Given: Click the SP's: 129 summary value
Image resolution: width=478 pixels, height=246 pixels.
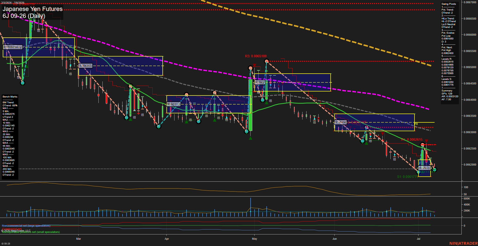Looking at the screenshot, I should coord(447,94).
